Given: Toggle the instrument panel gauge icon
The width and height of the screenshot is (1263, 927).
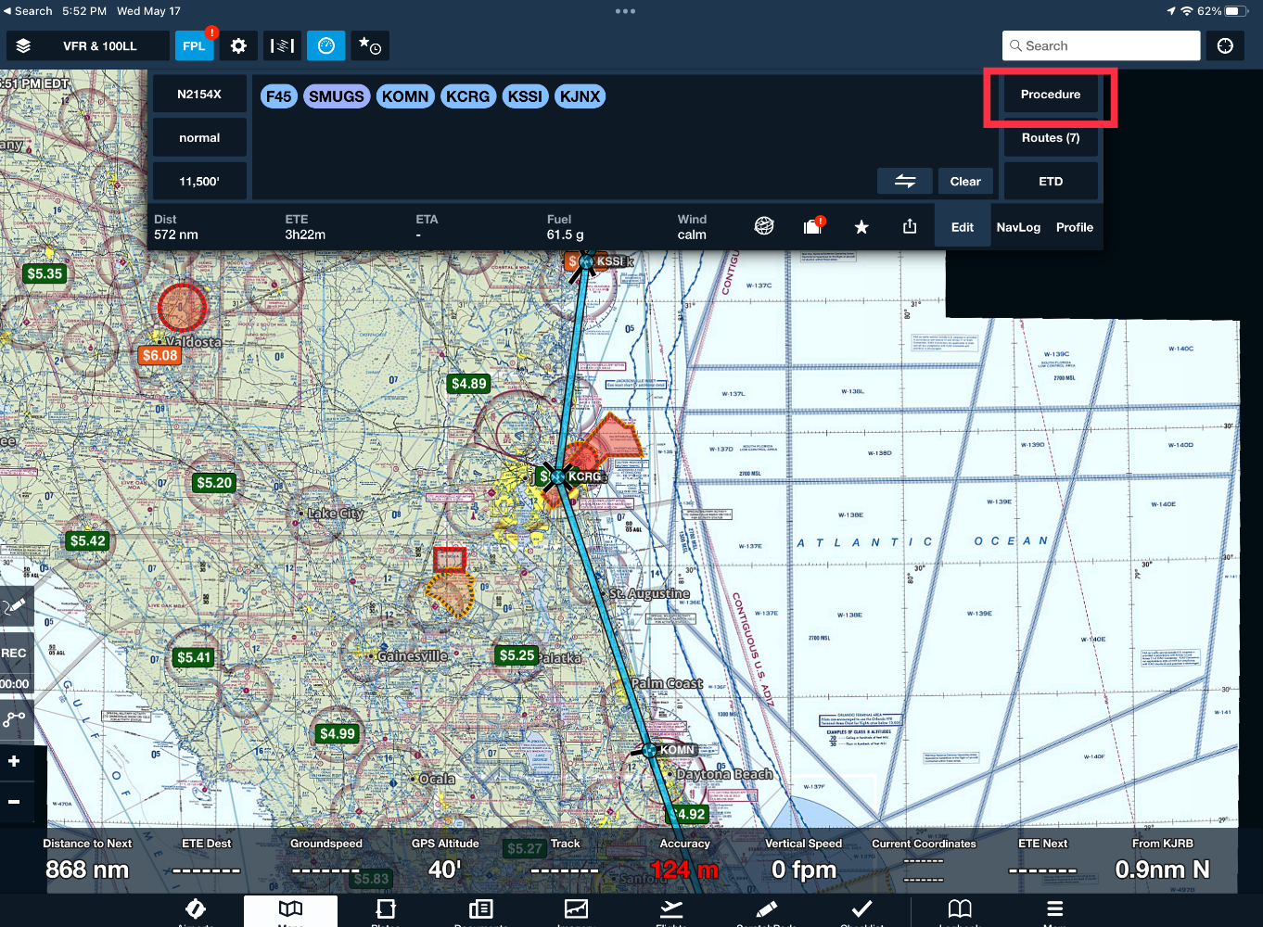Looking at the screenshot, I should (x=326, y=45).
